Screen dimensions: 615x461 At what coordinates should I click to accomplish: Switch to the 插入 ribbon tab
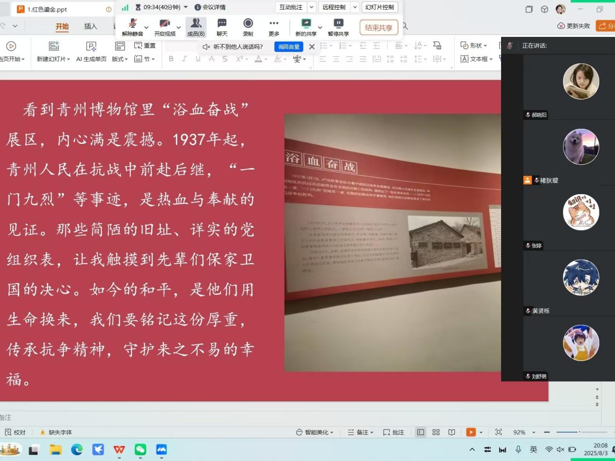[91, 26]
